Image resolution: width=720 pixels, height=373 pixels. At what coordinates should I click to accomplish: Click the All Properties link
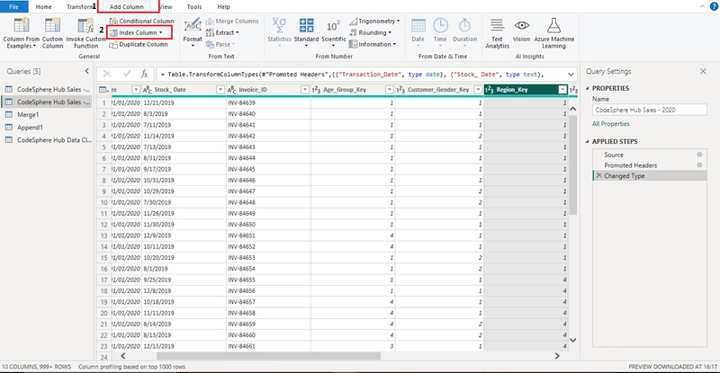click(611, 124)
